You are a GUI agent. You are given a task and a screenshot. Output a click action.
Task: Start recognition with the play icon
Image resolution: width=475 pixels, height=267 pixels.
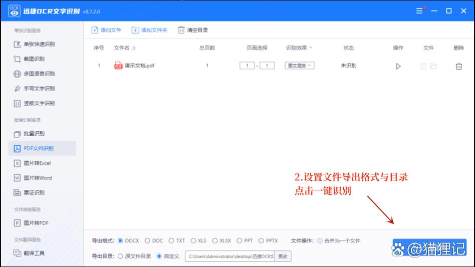398,66
